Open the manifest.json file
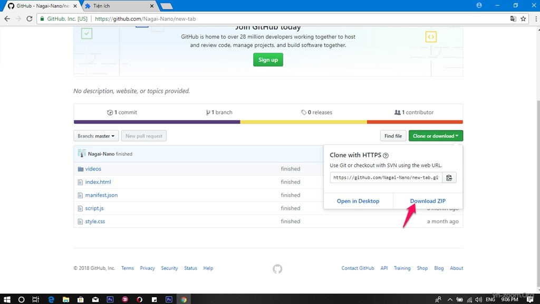 coord(101,195)
